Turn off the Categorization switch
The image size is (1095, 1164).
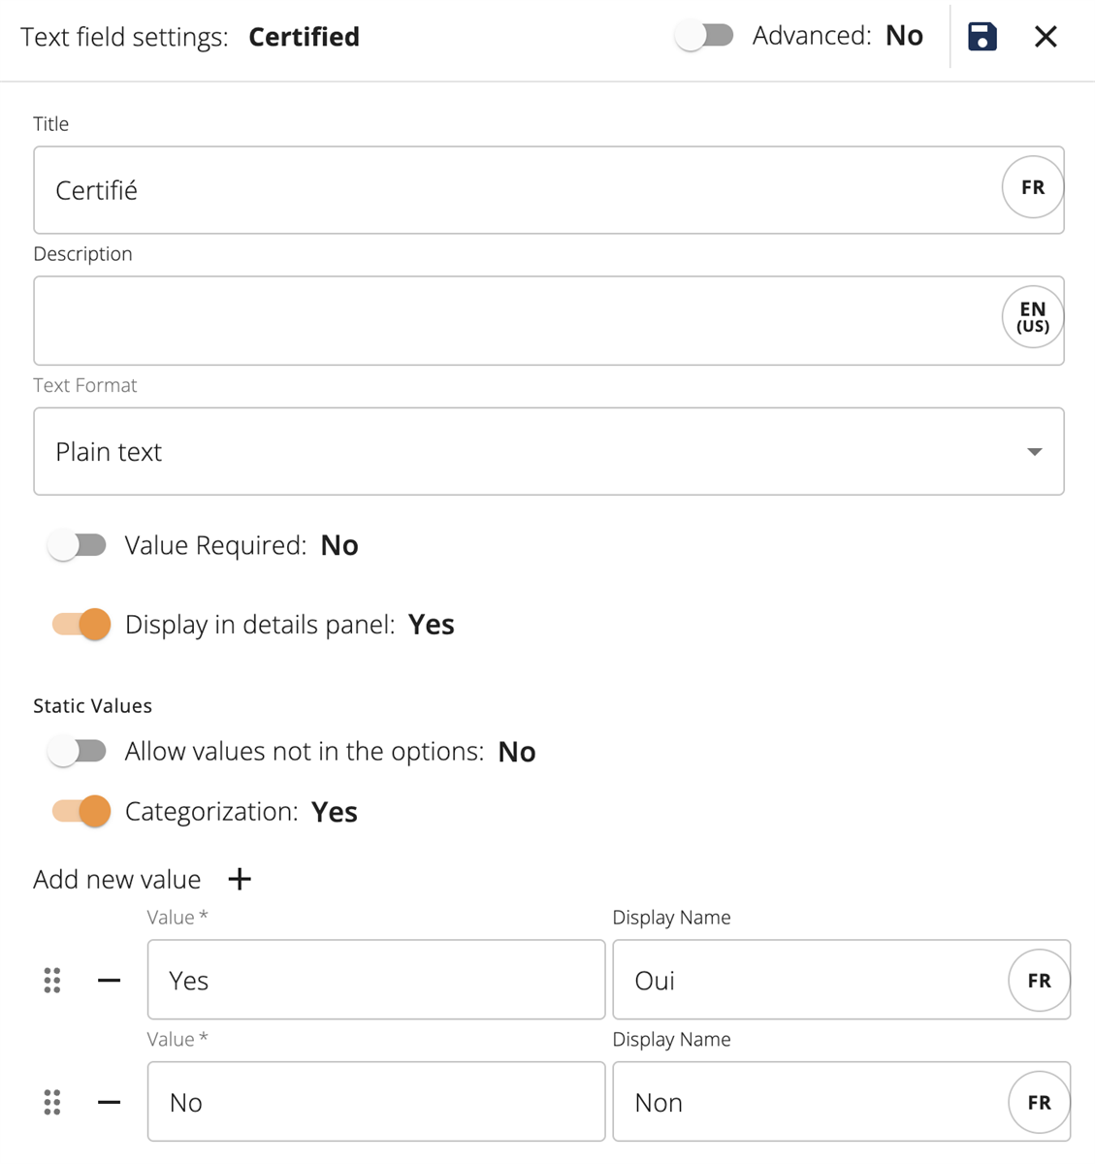coord(81,811)
